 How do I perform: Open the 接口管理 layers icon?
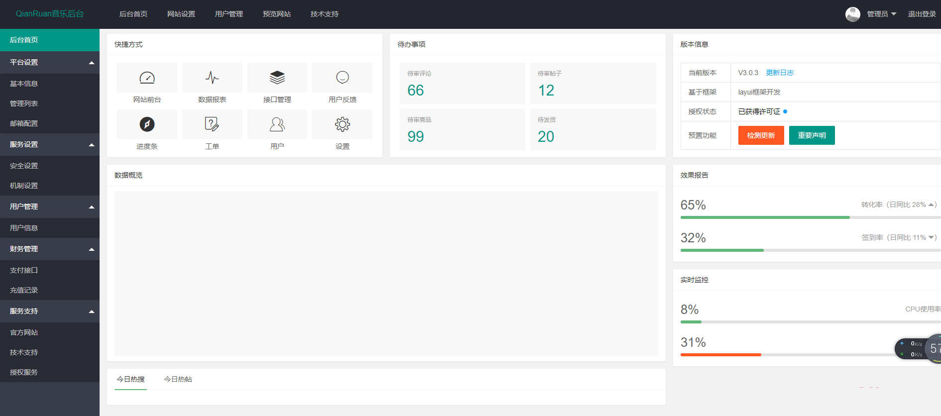pyautogui.click(x=277, y=78)
